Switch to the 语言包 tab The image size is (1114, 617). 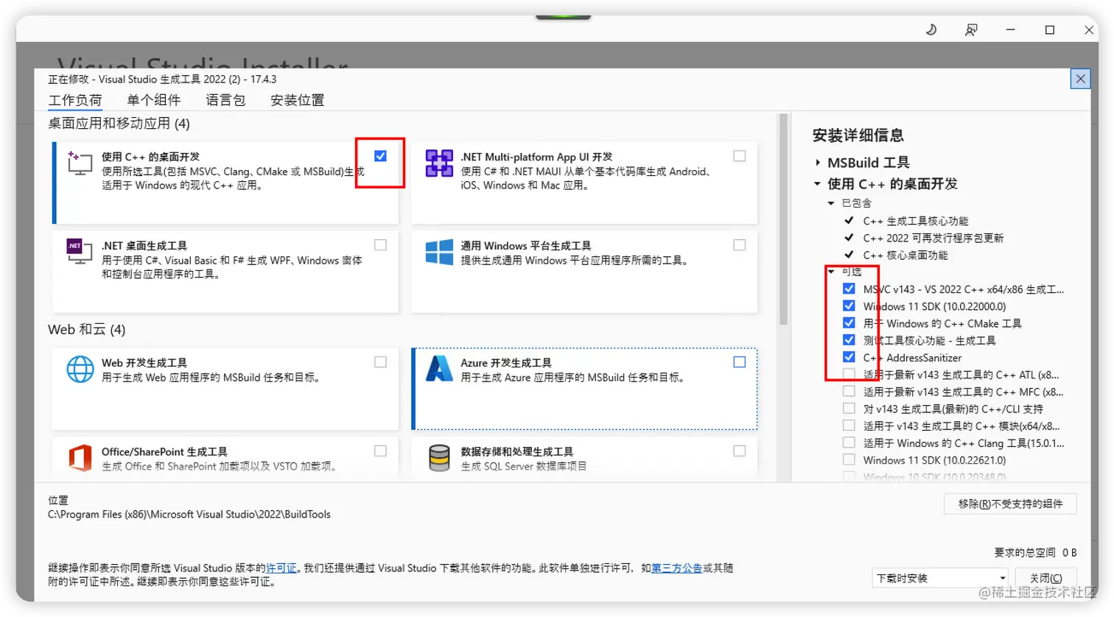click(x=225, y=100)
